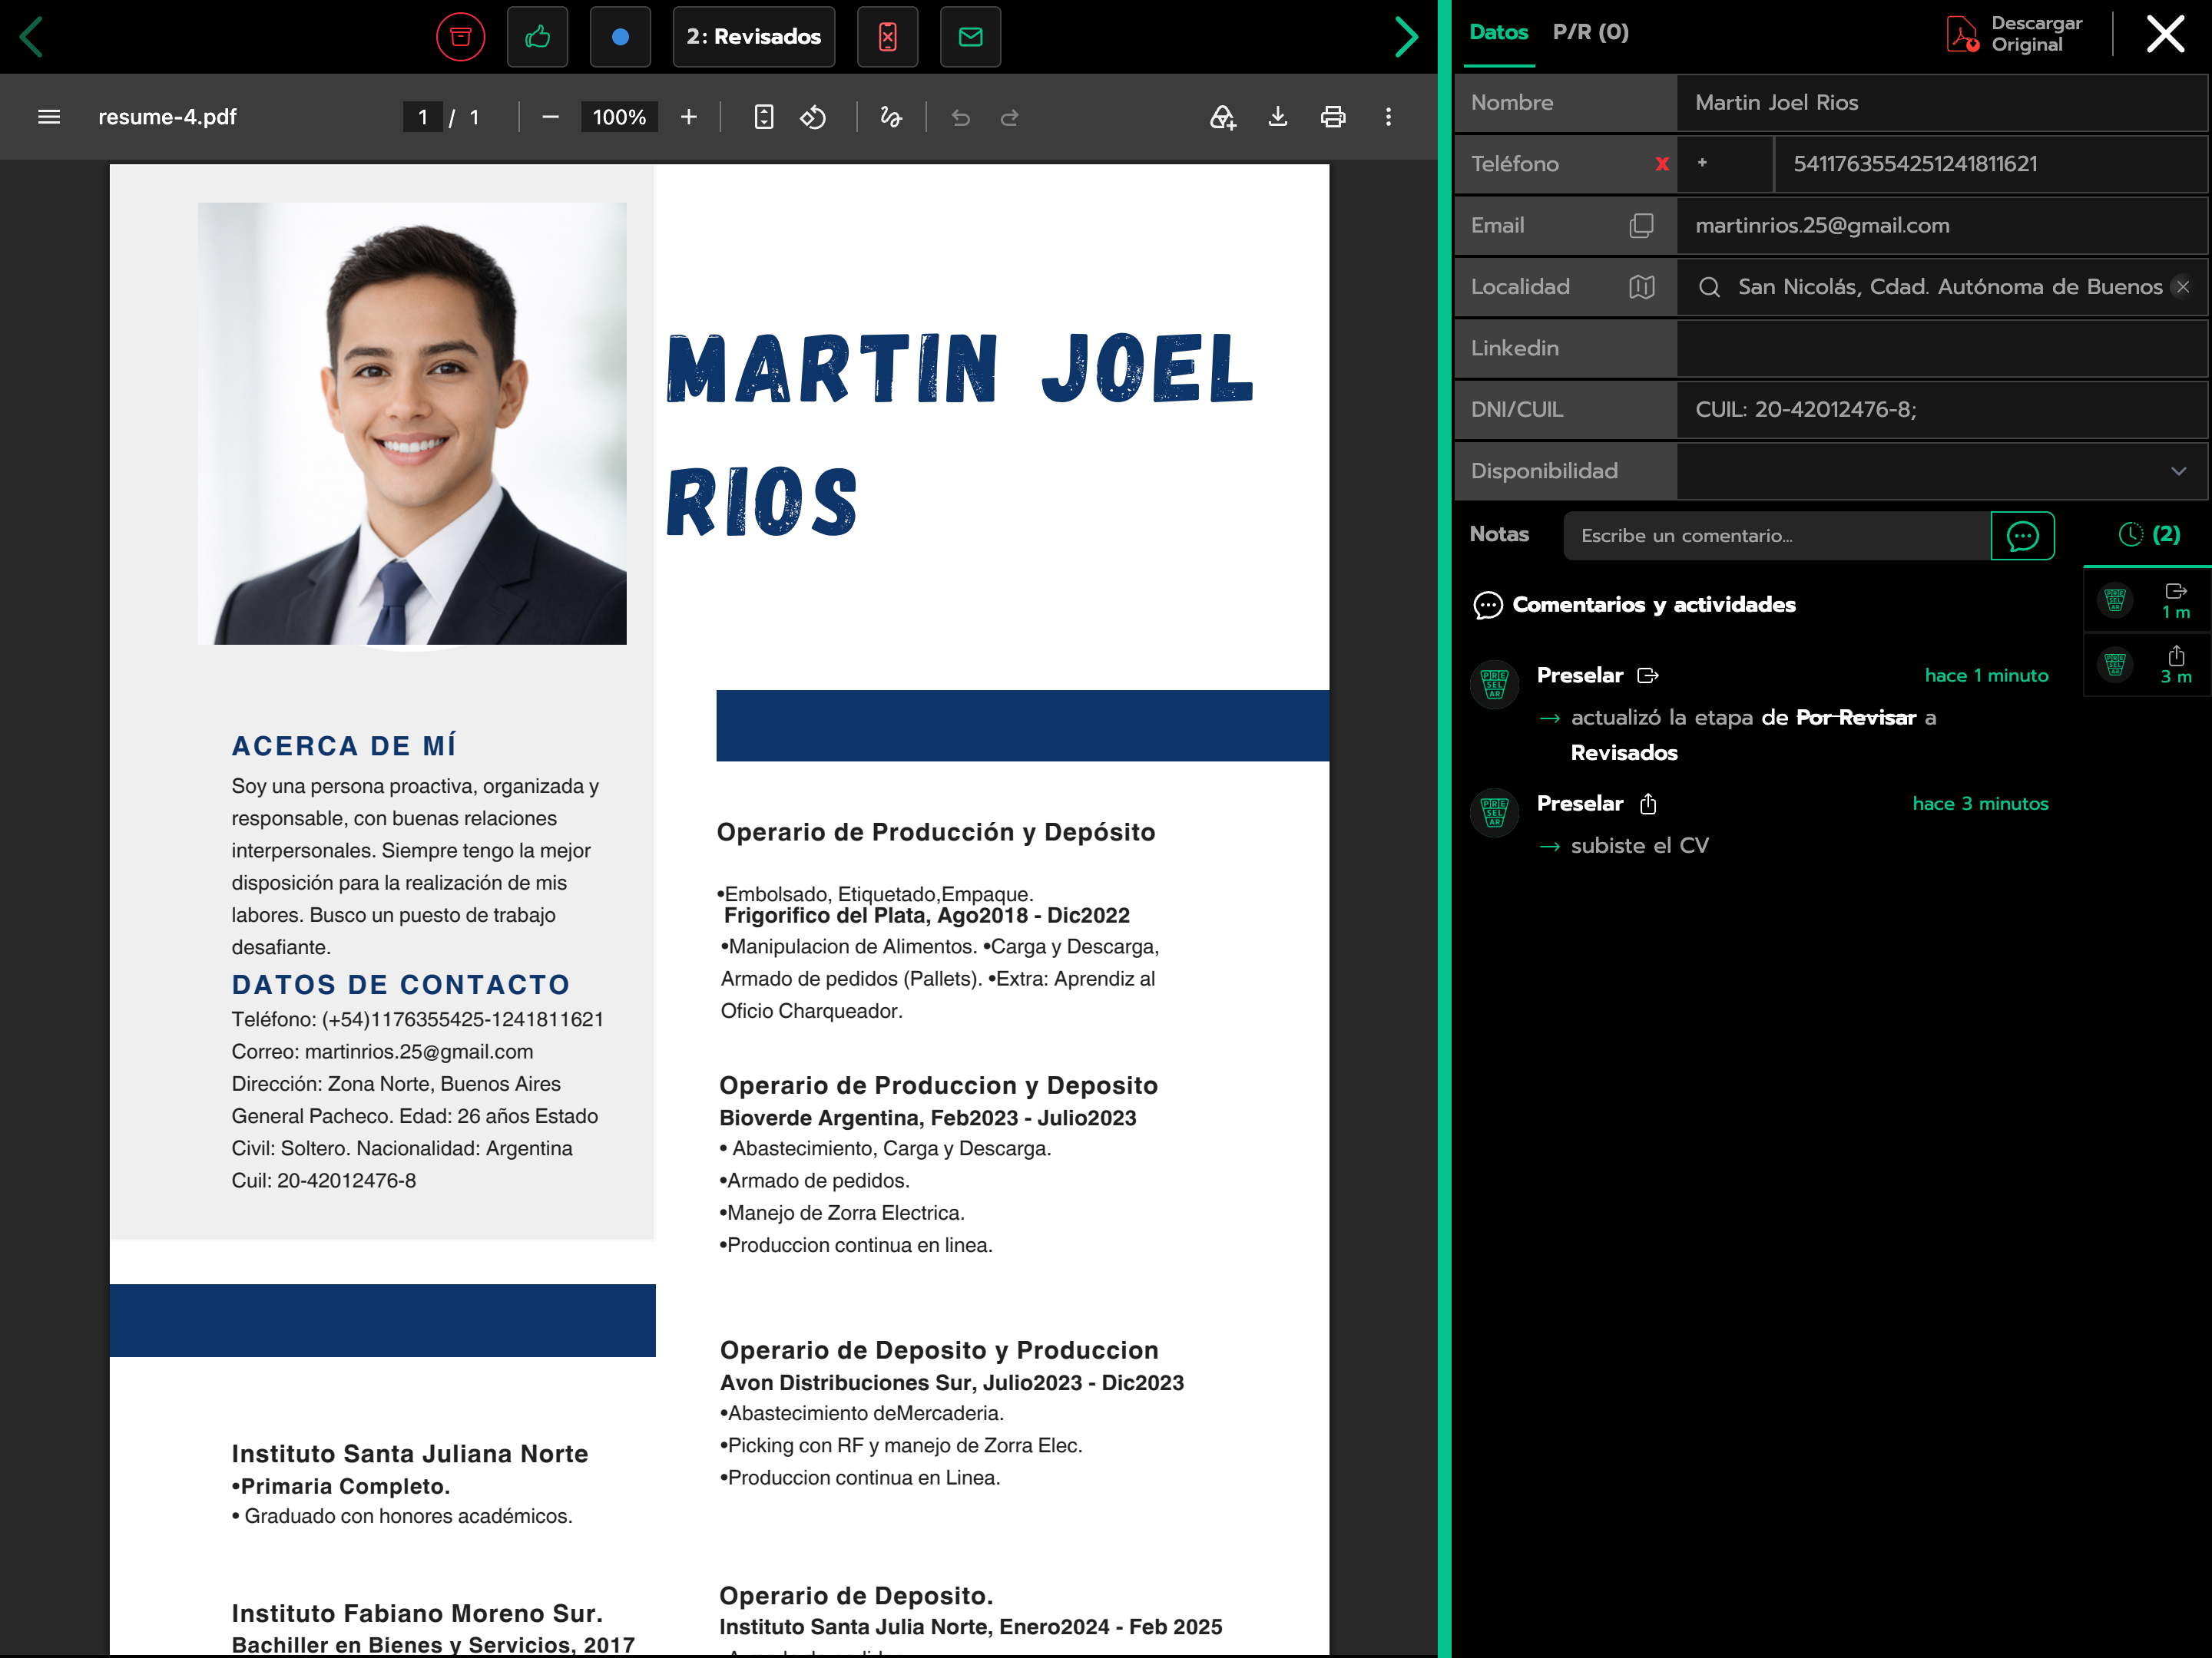Screen dimensions: 2212x1658
Task: Zoom in the PDF with plus button
Action: point(689,117)
